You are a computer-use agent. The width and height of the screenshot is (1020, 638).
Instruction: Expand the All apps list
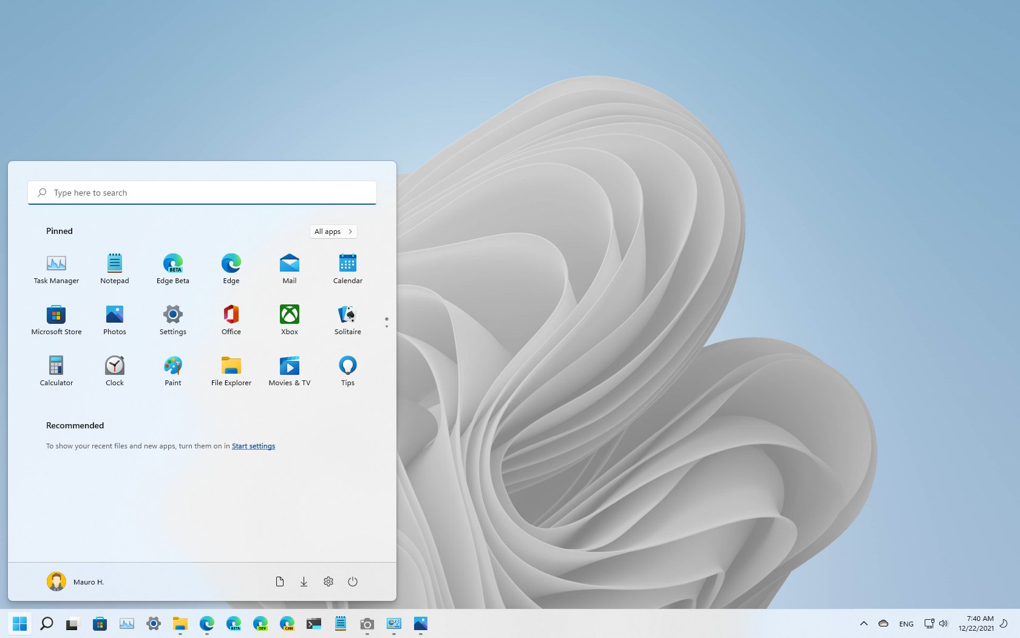pyautogui.click(x=333, y=232)
